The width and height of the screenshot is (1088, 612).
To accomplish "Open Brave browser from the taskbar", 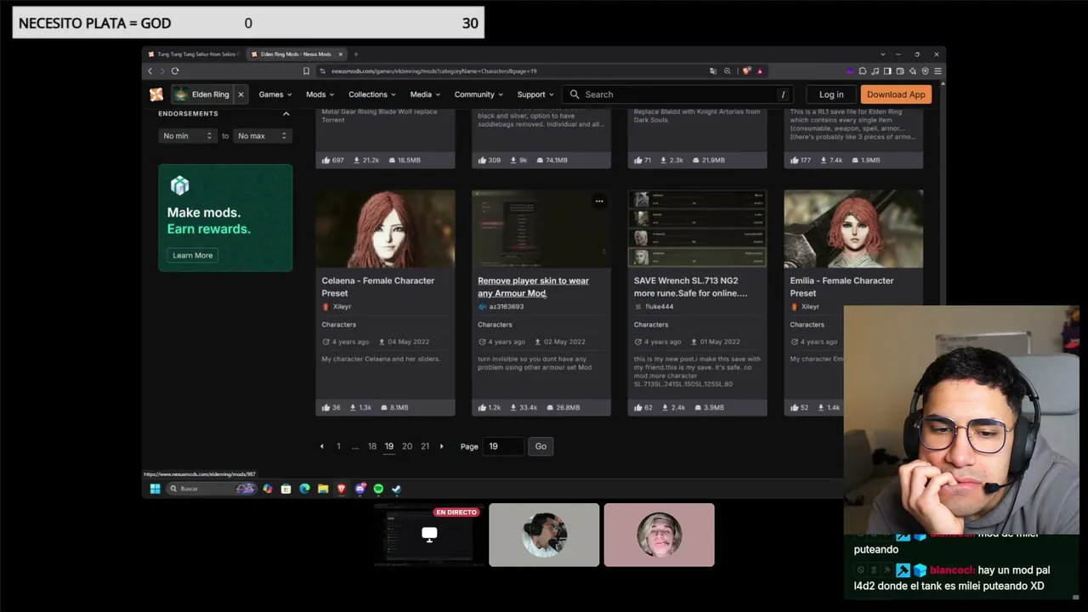I will [x=342, y=489].
